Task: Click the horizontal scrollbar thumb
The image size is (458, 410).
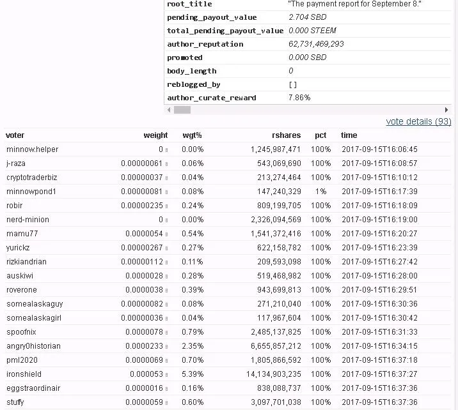Action: coord(182,110)
